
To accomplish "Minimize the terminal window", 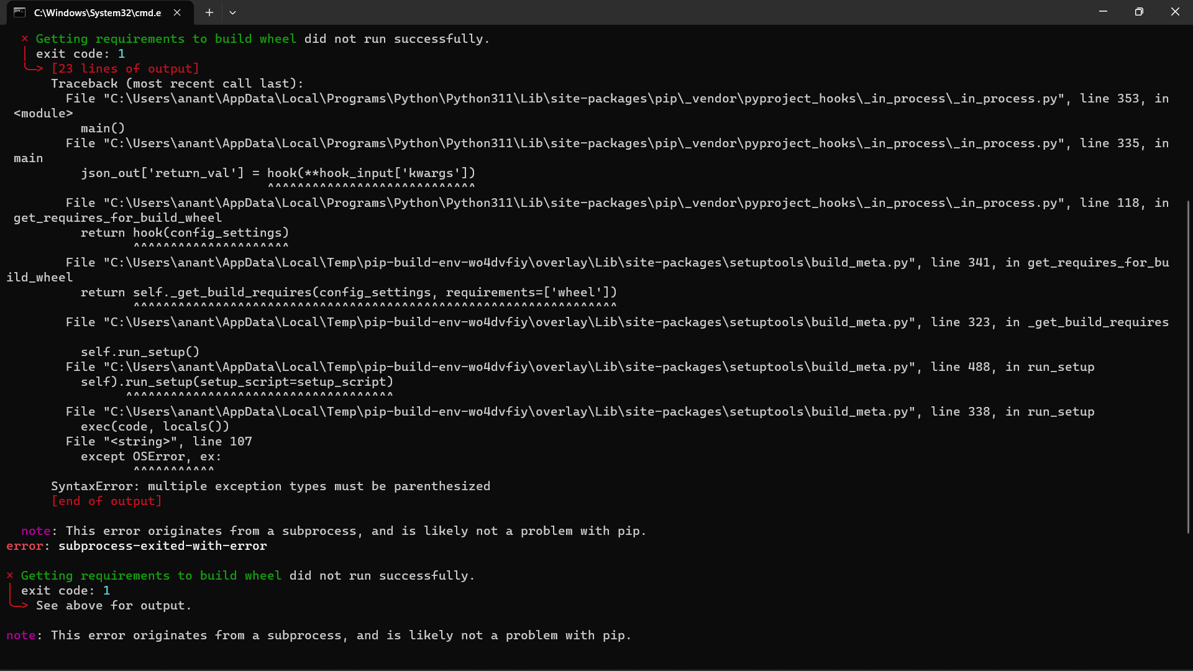I will (x=1103, y=12).
